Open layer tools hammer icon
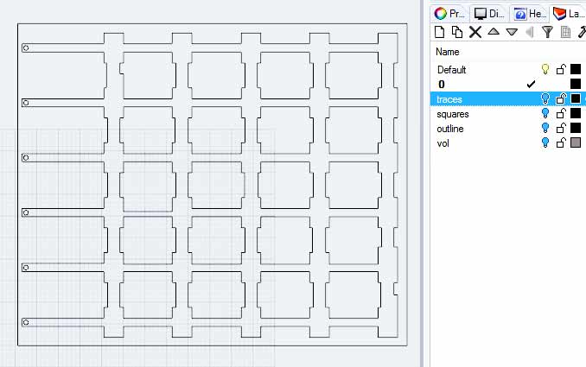The height and width of the screenshot is (367, 586). [x=582, y=32]
